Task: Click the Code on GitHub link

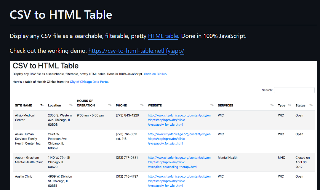Action: (155, 74)
